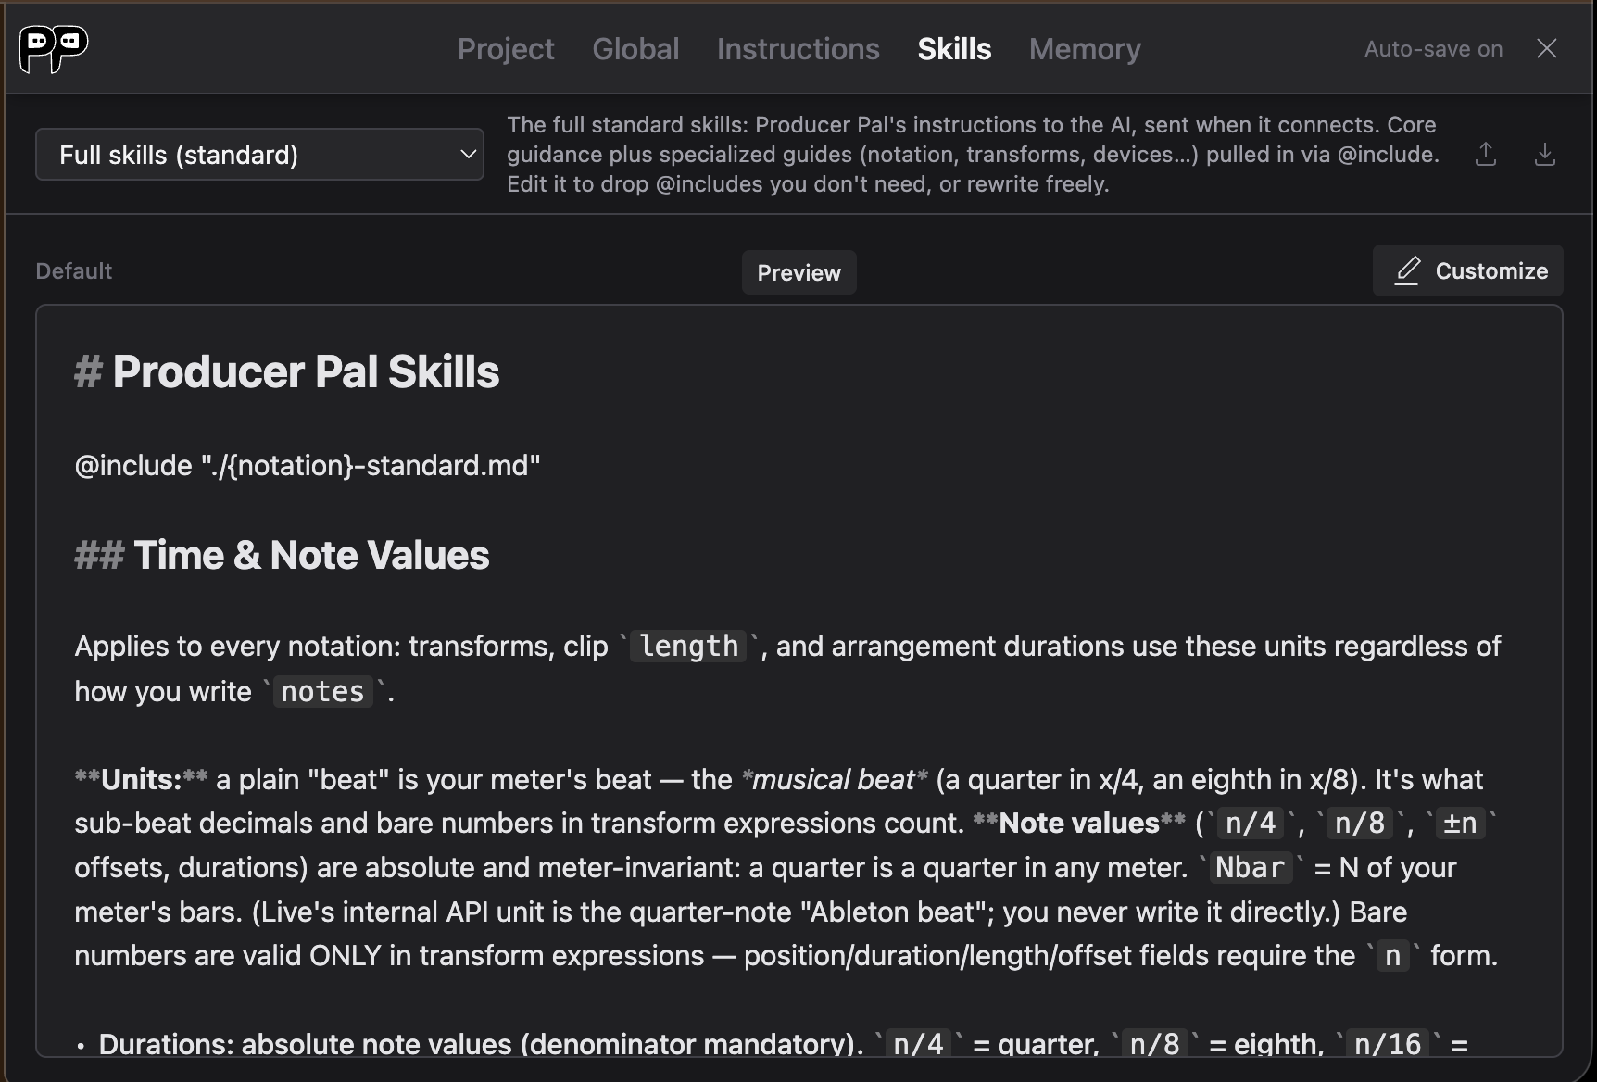Switch to the Memory tab
This screenshot has width=1597, height=1082.
click(1085, 48)
